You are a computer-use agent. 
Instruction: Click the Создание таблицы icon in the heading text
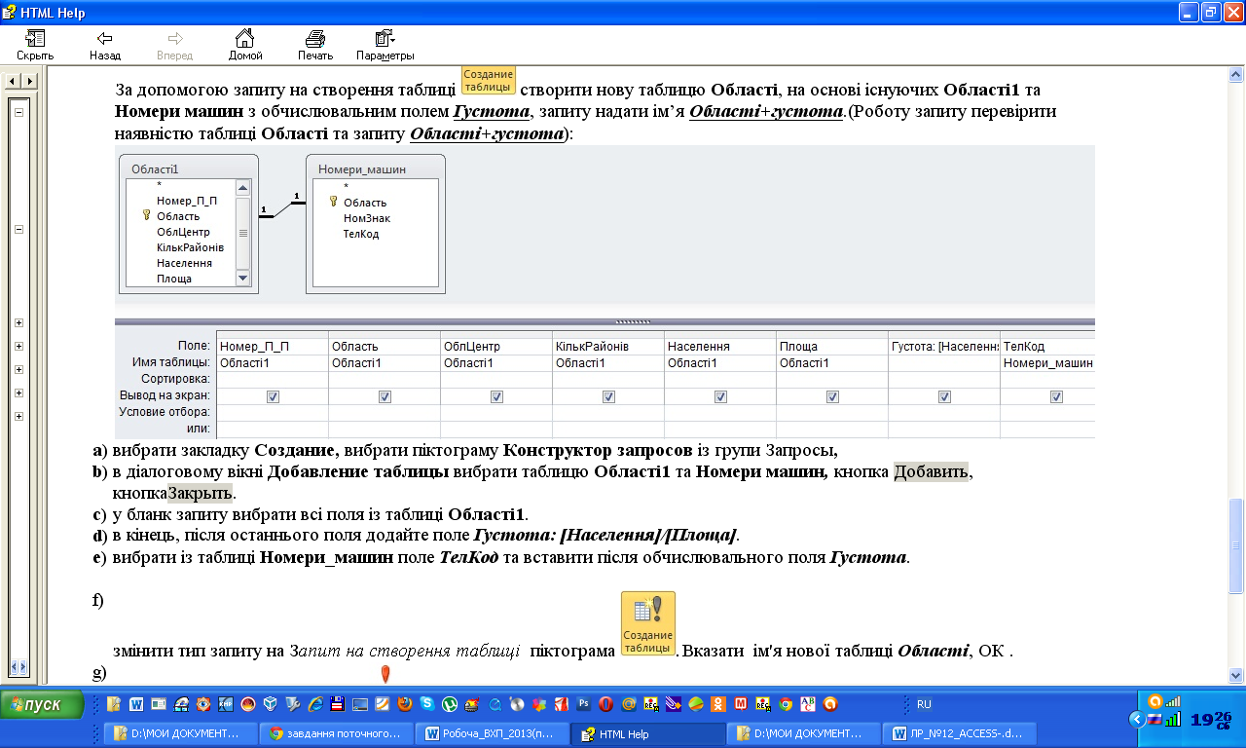[x=488, y=80]
